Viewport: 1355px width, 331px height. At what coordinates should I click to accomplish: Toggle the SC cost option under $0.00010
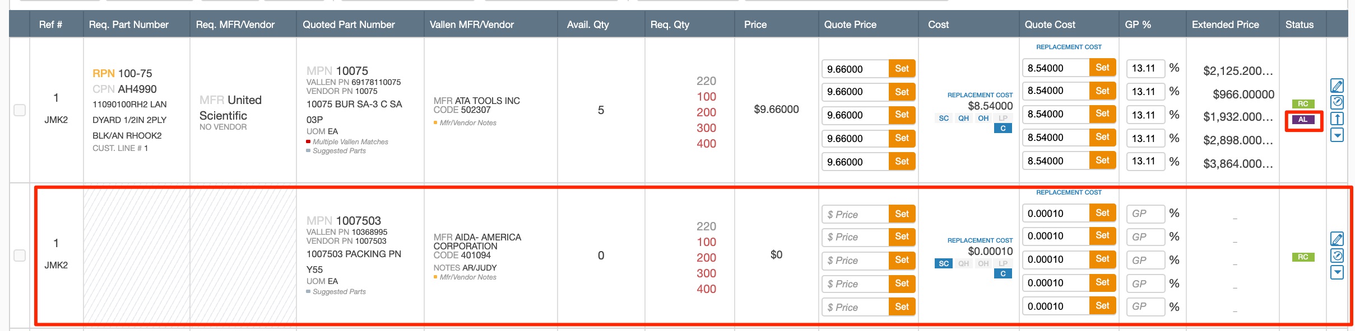pos(944,263)
